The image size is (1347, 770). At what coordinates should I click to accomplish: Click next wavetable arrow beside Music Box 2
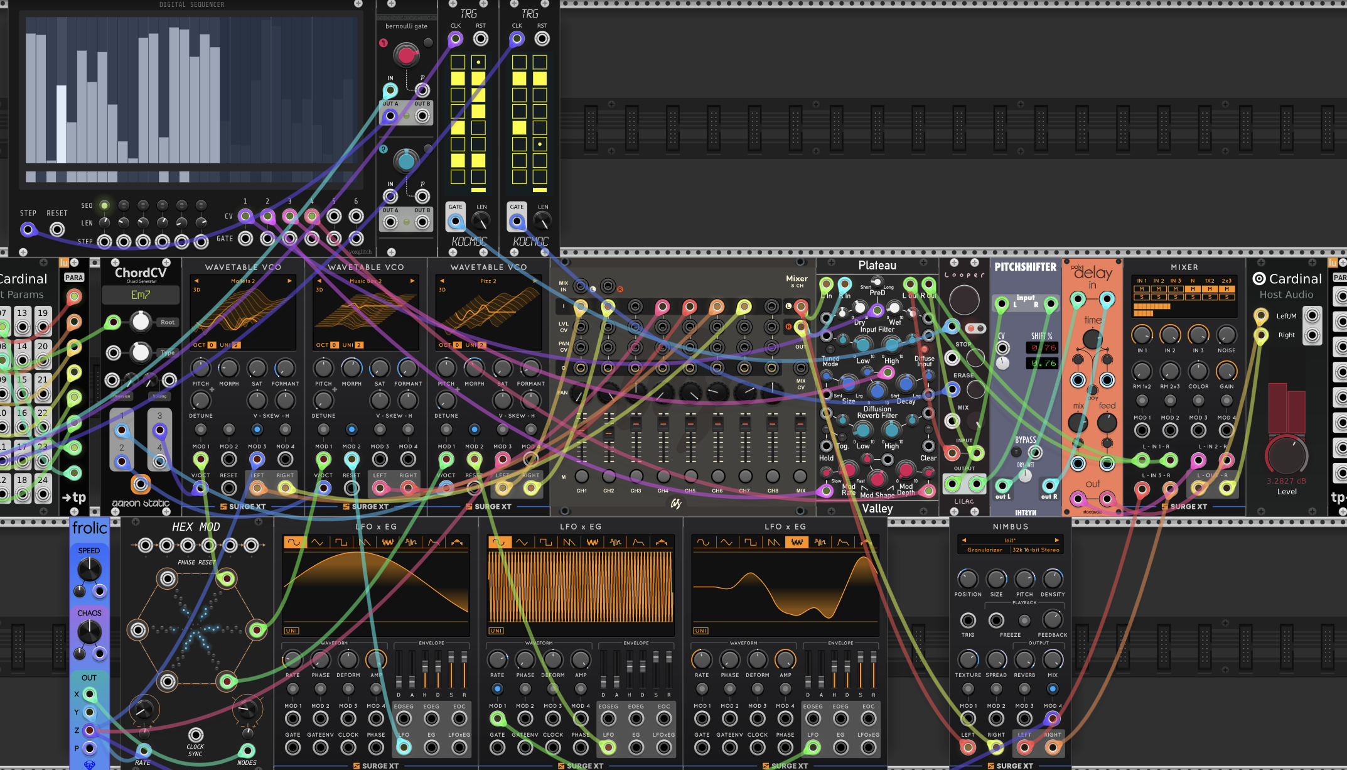tap(412, 281)
